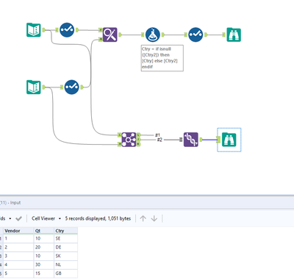The image size is (294, 280).
Task: Click the Join tool's R output anchor
Action: (138, 144)
